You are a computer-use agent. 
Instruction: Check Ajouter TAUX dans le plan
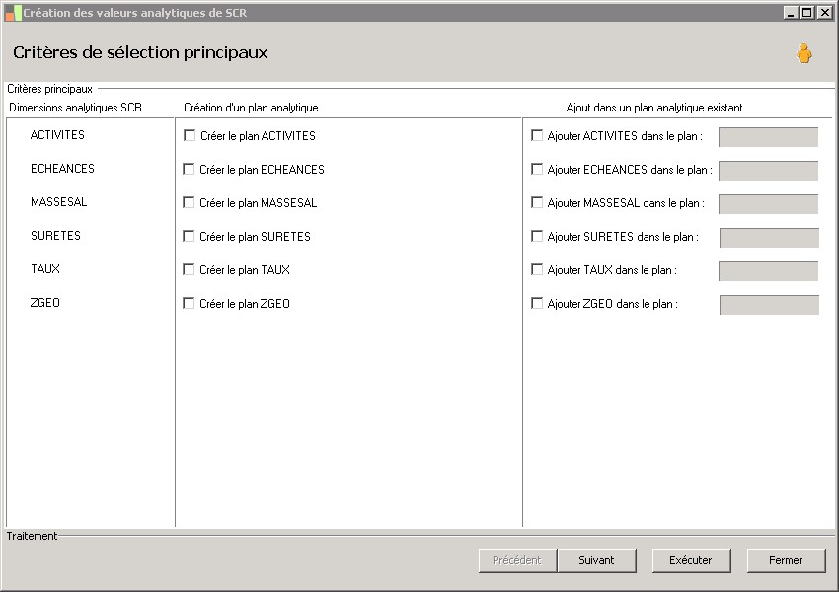point(537,270)
